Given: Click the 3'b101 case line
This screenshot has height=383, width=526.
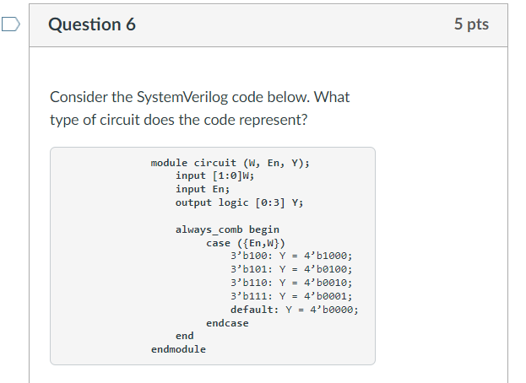Looking at the screenshot, I should [291, 269].
